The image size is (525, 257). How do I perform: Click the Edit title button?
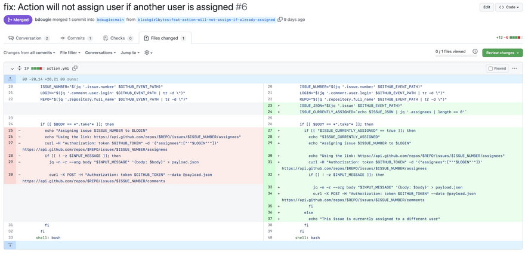click(x=487, y=7)
